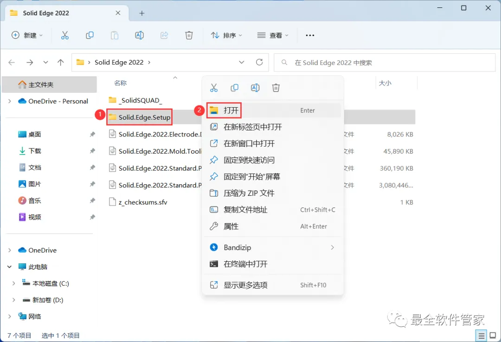This screenshot has height=342, width=501.
Task: Close the Solid Edge 2022 tab
Action: point(118,13)
